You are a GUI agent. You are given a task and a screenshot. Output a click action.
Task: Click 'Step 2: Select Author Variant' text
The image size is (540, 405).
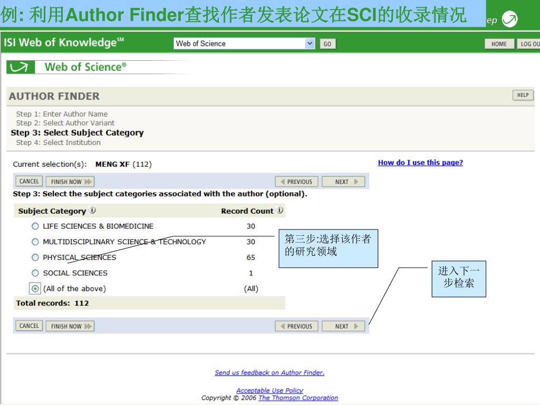65,123
